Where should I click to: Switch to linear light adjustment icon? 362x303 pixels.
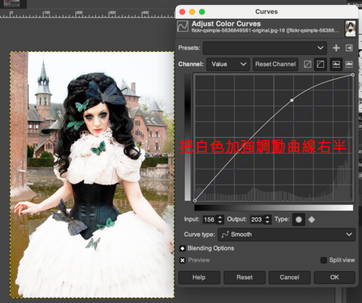(308, 64)
